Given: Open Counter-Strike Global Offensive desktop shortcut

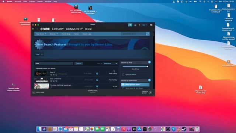Looking at the screenshot, I should click(13, 87).
